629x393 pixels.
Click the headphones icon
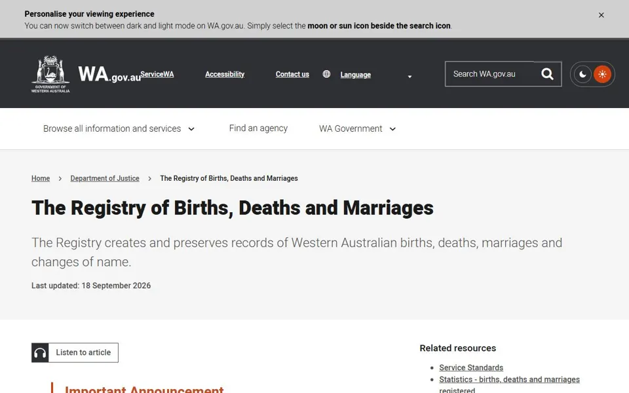(x=40, y=352)
